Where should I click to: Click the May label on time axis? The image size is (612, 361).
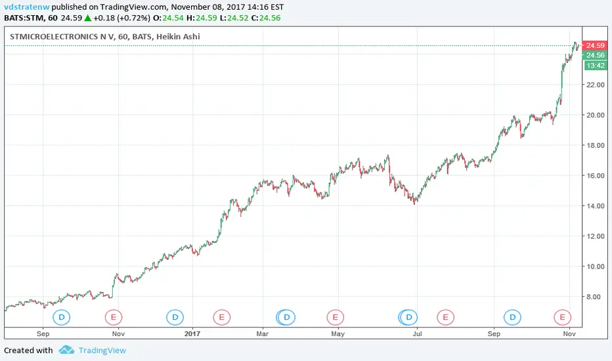pyautogui.click(x=338, y=333)
